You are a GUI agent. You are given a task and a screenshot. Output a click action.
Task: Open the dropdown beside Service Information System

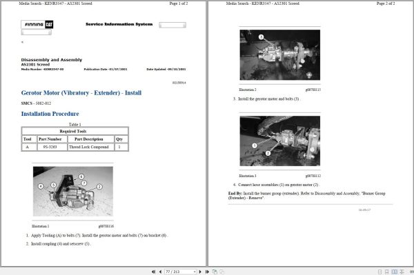click(172, 25)
